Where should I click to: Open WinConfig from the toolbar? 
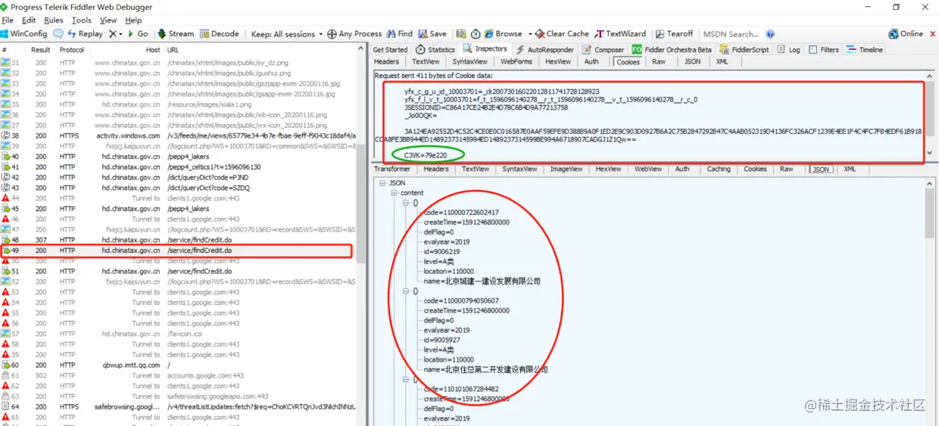coord(23,34)
